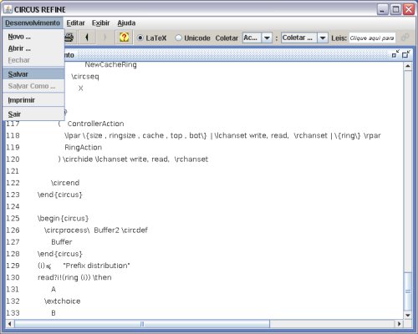Click letter 'A' on line 131
The image size is (418, 334).
(54, 290)
